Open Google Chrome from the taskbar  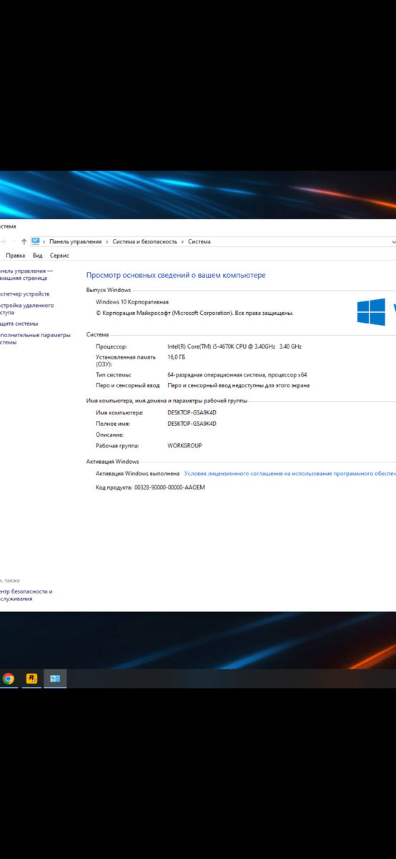coord(9,679)
